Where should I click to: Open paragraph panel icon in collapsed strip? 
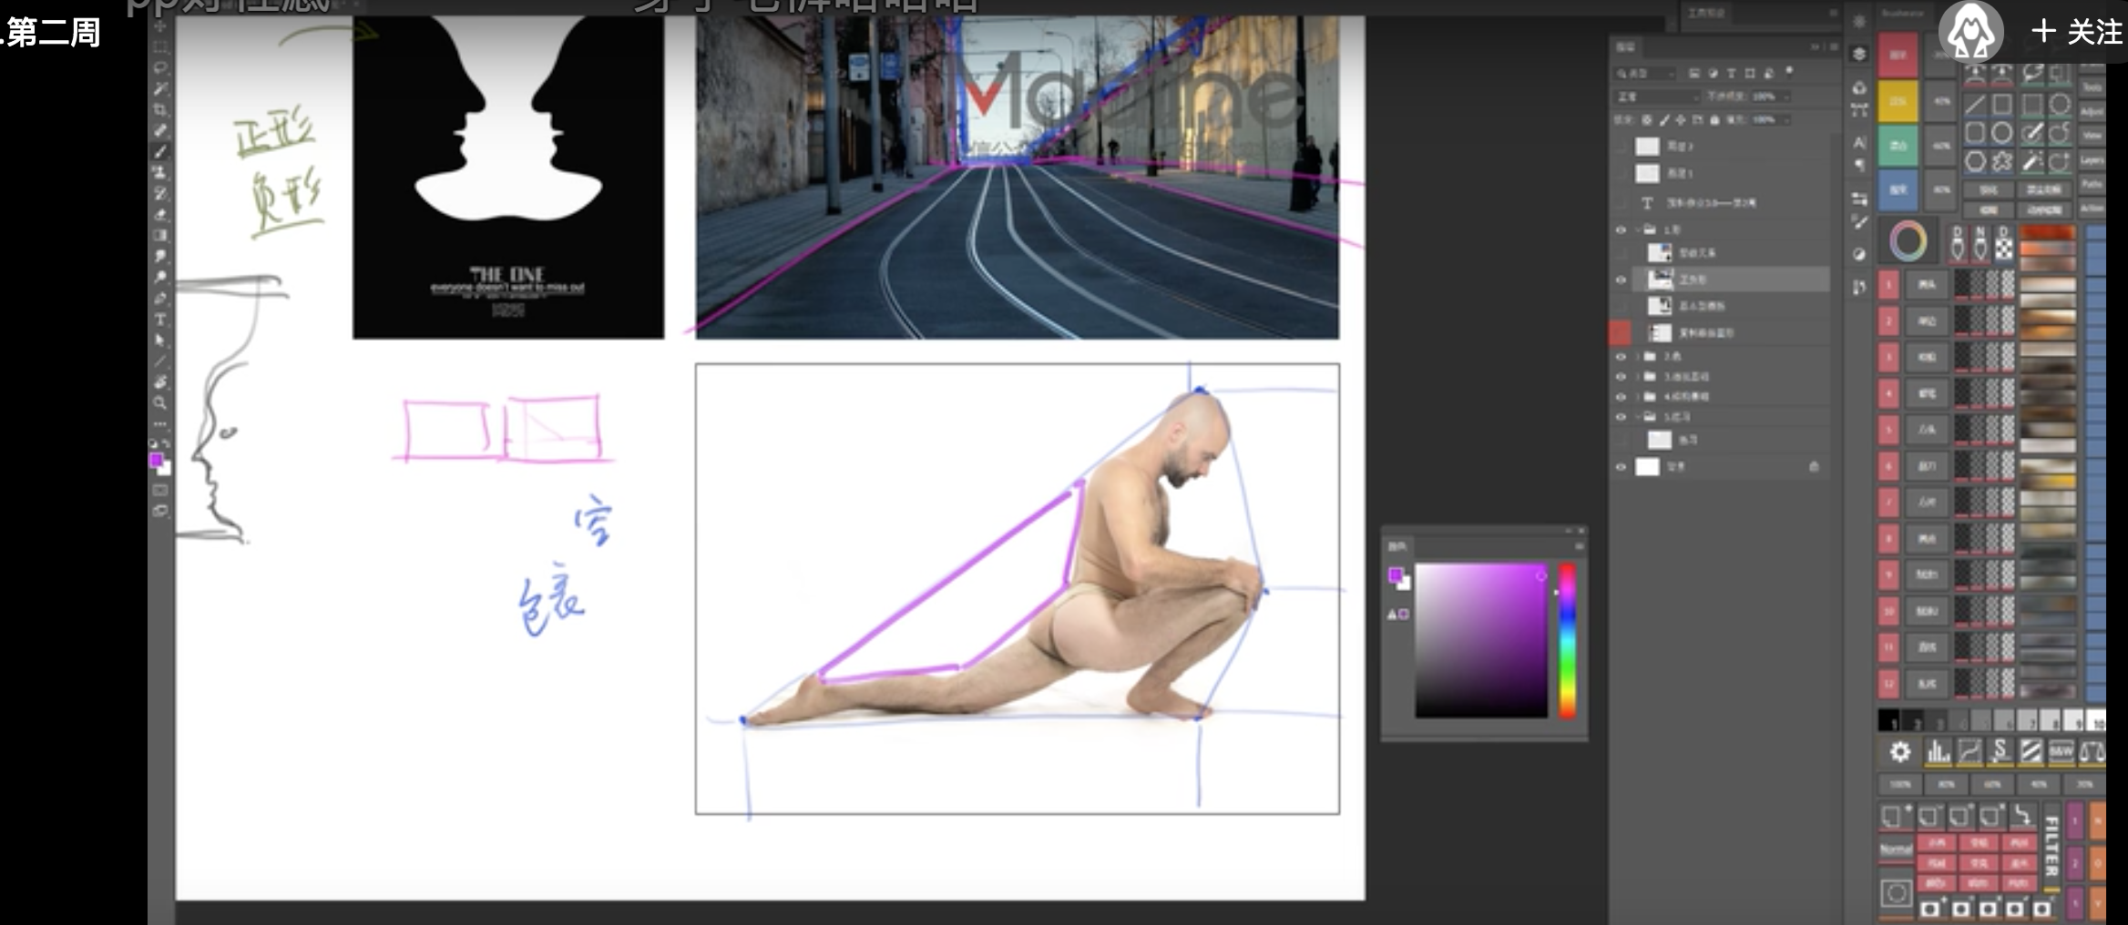coord(1859,164)
